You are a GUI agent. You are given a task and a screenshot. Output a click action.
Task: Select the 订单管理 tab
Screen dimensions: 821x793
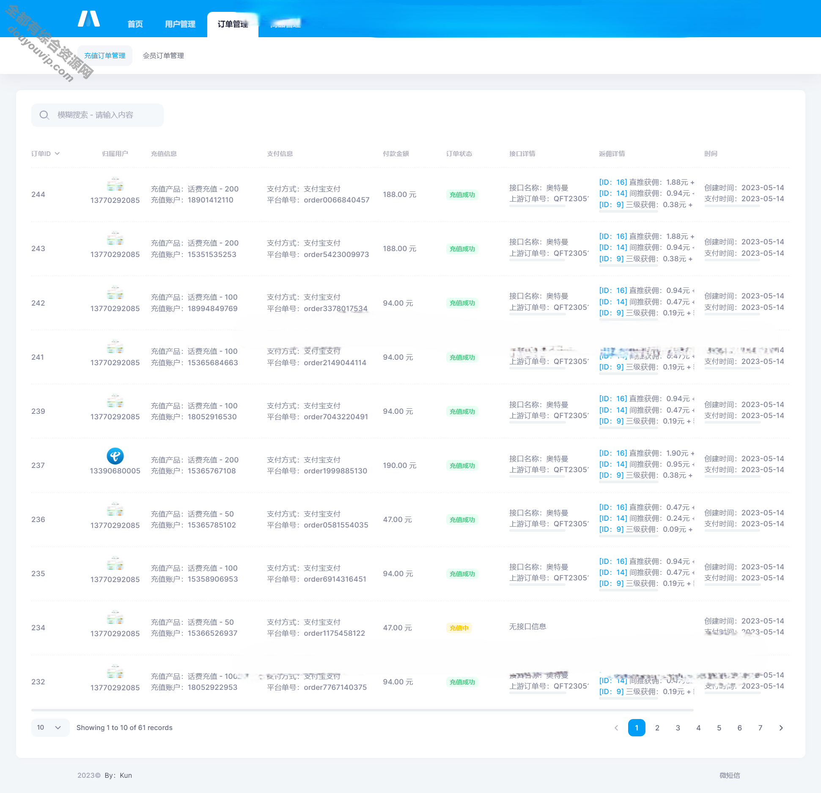click(x=233, y=24)
